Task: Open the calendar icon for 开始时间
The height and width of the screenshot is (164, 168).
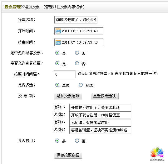Action: [58, 31]
